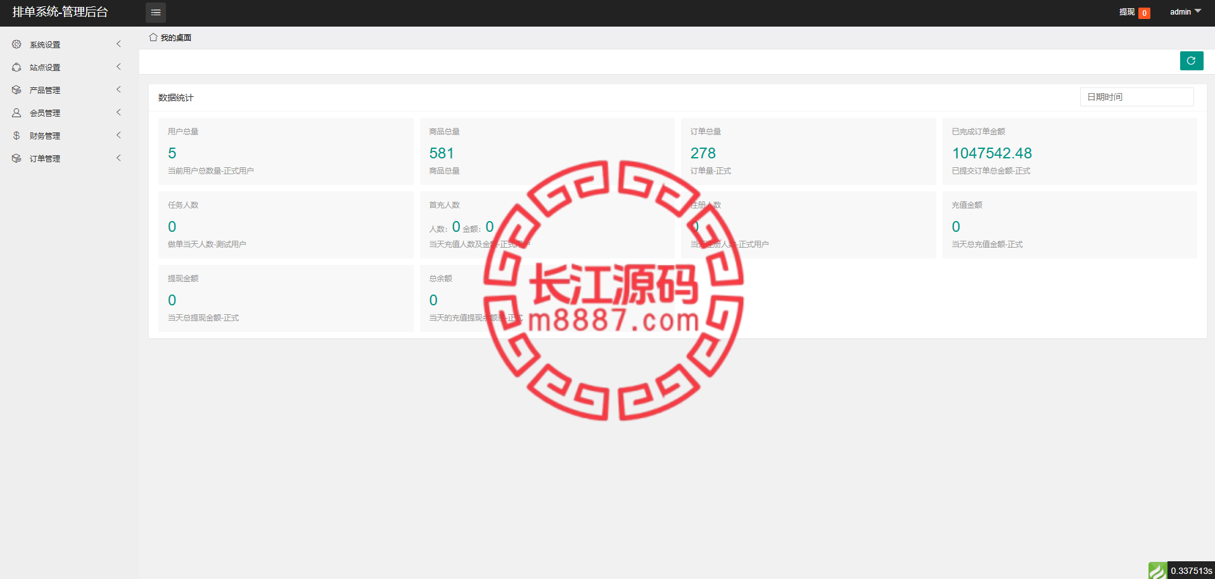
Task: Expand 系统设置 chevron arrow
Action: click(x=118, y=44)
